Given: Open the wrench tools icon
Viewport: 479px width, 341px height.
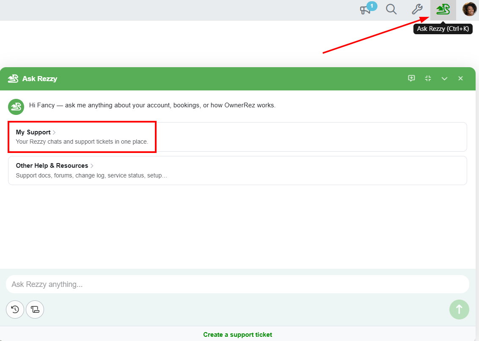Looking at the screenshot, I should tap(417, 9).
